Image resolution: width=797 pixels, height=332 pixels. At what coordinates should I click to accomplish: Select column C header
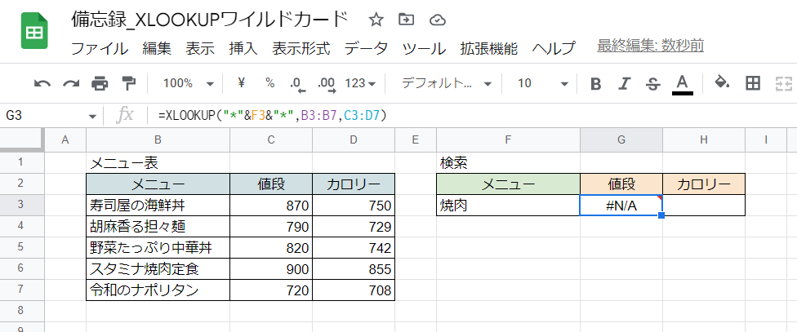tap(271, 140)
